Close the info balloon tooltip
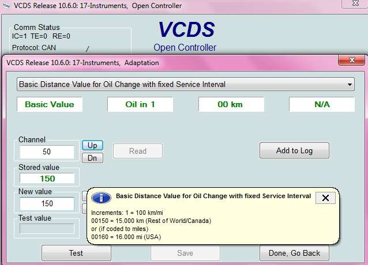The image size is (368, 265). click(325, 198)
